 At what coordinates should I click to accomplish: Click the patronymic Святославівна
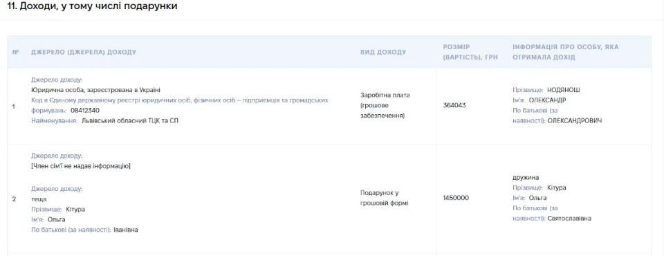tap(569, 219)
